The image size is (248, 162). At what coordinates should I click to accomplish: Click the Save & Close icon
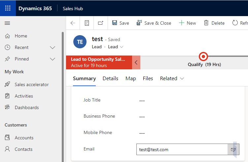tap(139, 23)
